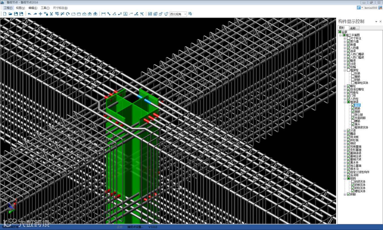
Task: Check the 钢梁实体 checkbox
Action: click(x=353, y=182)
